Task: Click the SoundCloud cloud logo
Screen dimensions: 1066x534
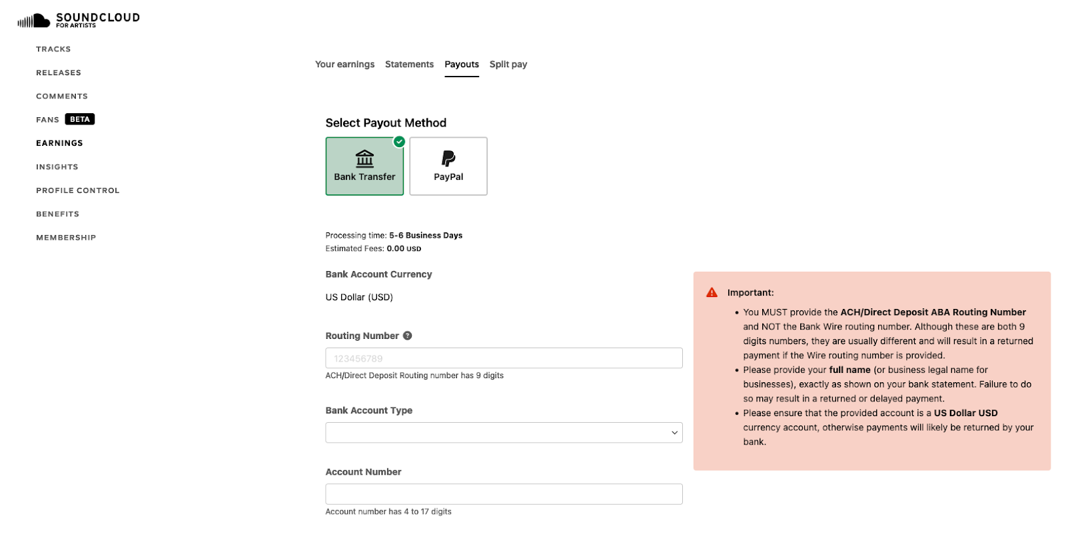Action: [x=33, y=19]
